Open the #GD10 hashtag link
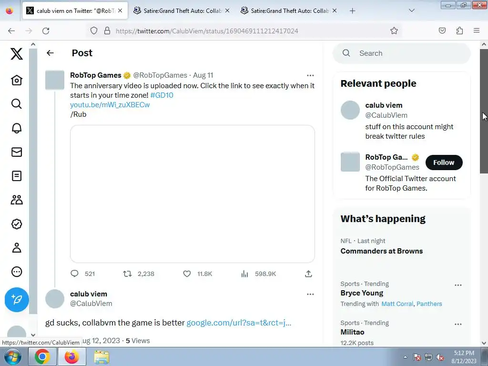This screenshot has width=488, height=366. coord(162,95)
